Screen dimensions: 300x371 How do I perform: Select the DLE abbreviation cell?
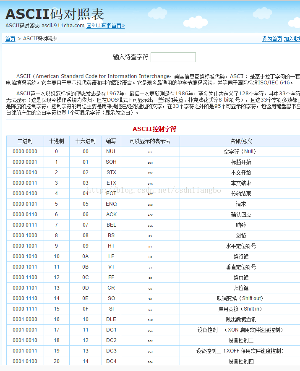coord(111,319)
